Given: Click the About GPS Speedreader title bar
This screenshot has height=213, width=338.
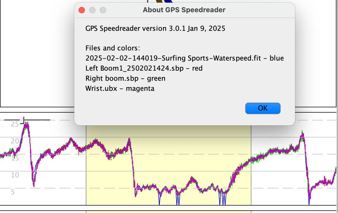Looking at the screenshot, I should click(184, 10).
